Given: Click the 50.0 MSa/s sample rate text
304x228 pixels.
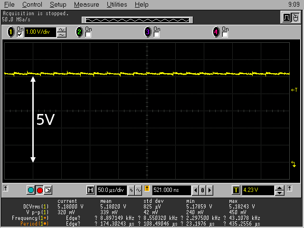Looking at the screenshot, I should (16, 19).
